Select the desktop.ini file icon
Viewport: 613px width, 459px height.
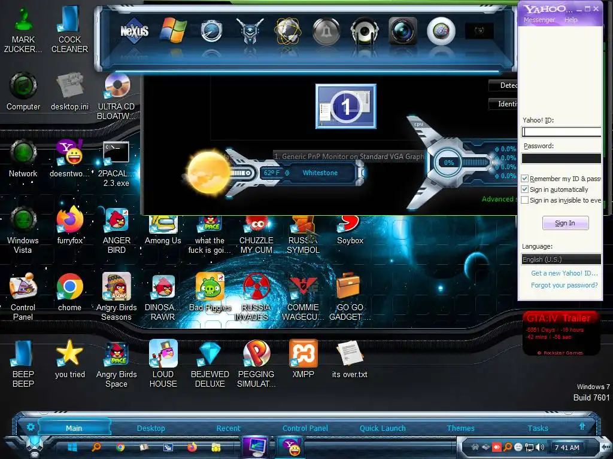pyautogui.click(x=70, y=91)
